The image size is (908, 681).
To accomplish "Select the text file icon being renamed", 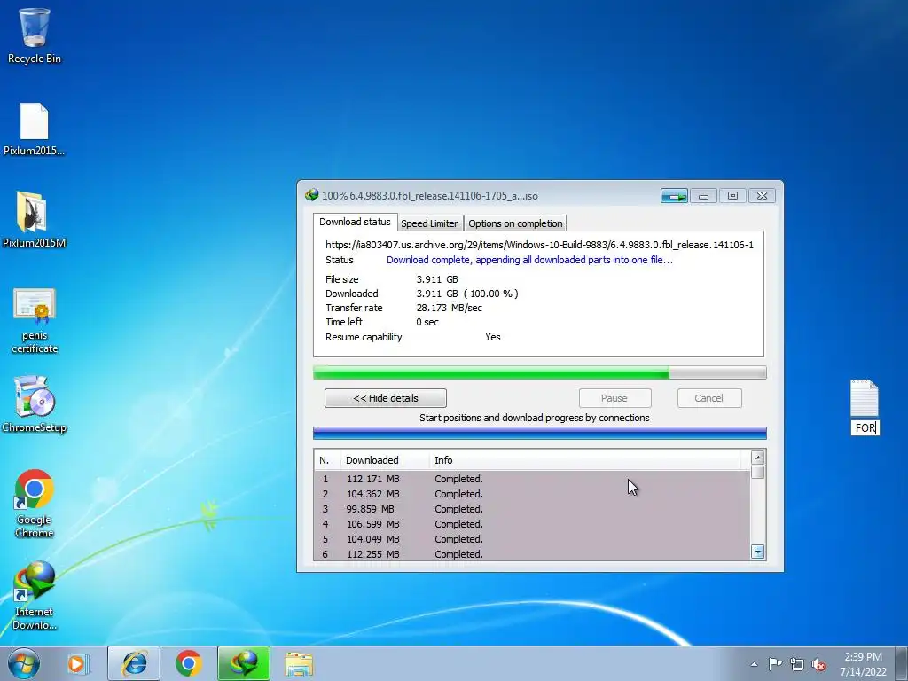I will tap(864, 398).
